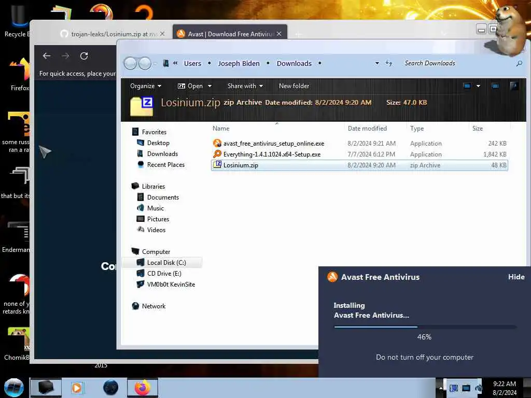Open Firefox from taskbar
This screenshot has width=531, height=398.
click(143, 388)
